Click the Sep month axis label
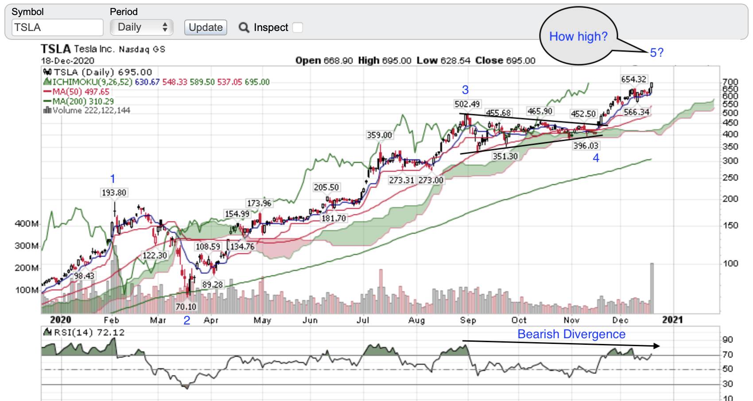The height and width of the screenshot is (401, 753). (468, 320)
